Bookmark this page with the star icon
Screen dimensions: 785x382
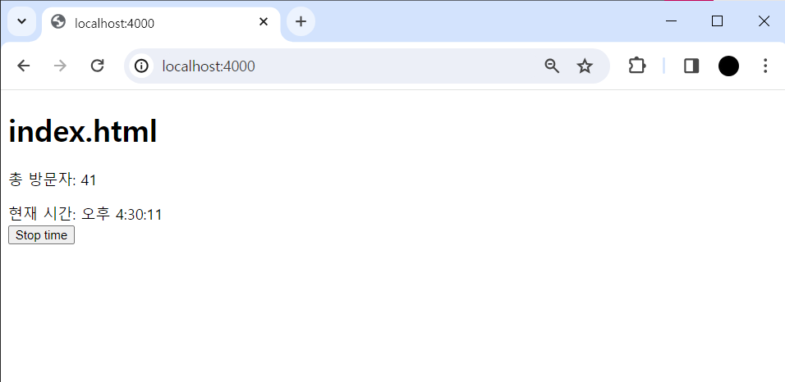[x=585, y=66]
